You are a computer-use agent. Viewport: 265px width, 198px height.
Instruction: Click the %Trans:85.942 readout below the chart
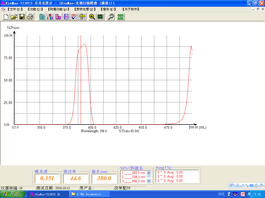pos(129,131)
